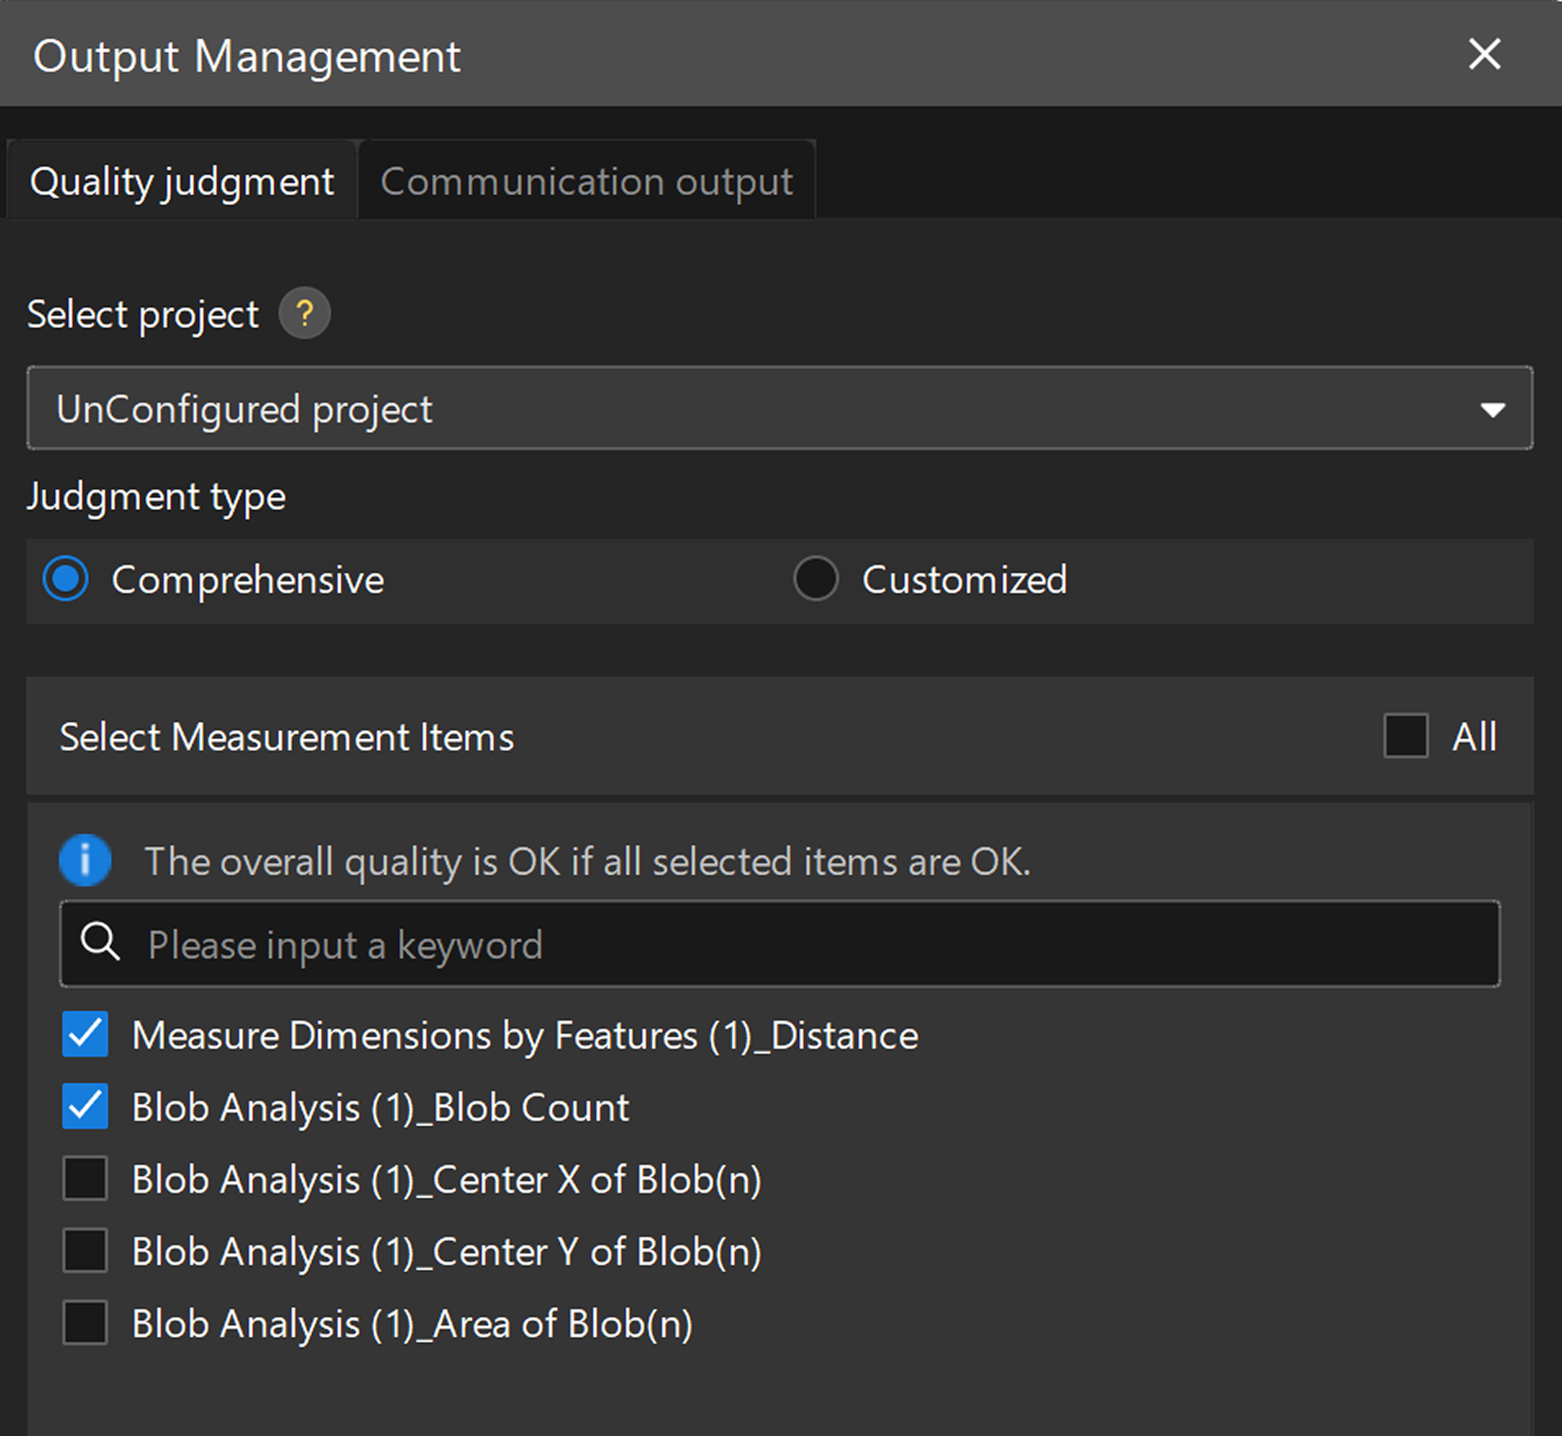This screenshot has width=1562, height=1436.
Task: Click the Select Measurement Items header
Action: click(287, 737)
